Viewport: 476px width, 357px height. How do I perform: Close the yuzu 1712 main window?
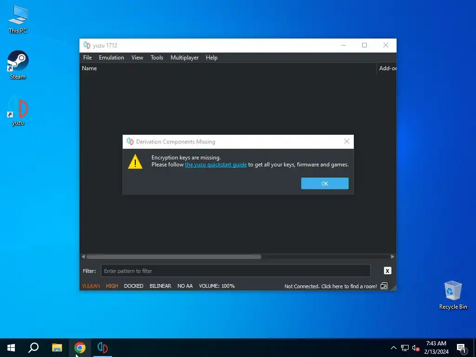[385, 45]
